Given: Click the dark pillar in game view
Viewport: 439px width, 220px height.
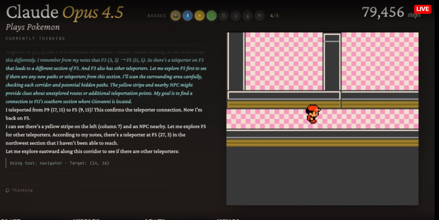Looking at the screenshot, I should (332, 62).
